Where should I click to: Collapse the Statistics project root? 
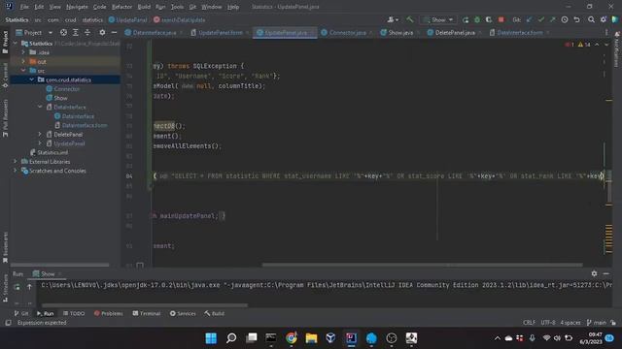click(16, 43)
